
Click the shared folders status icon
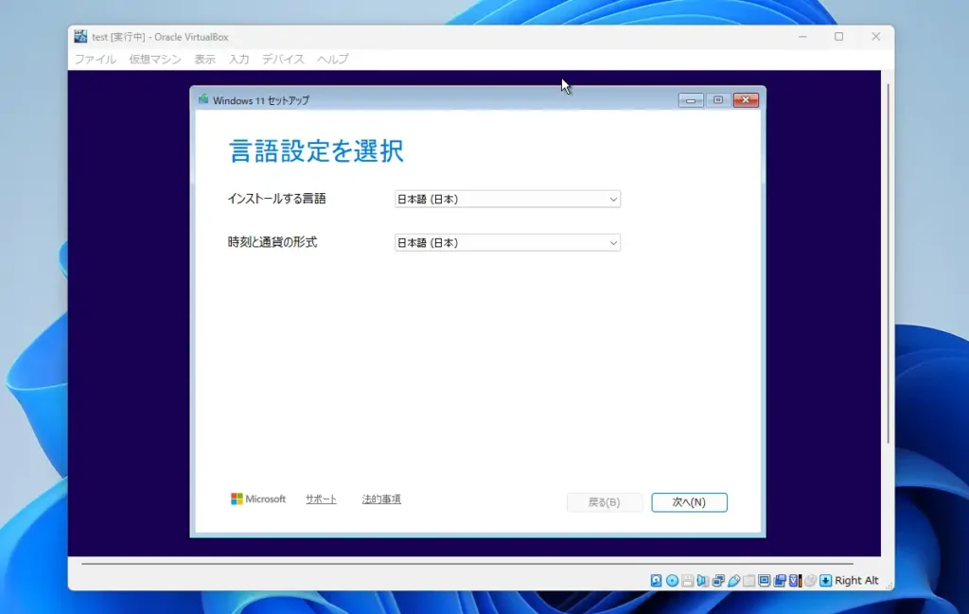[x=748, y=580]
